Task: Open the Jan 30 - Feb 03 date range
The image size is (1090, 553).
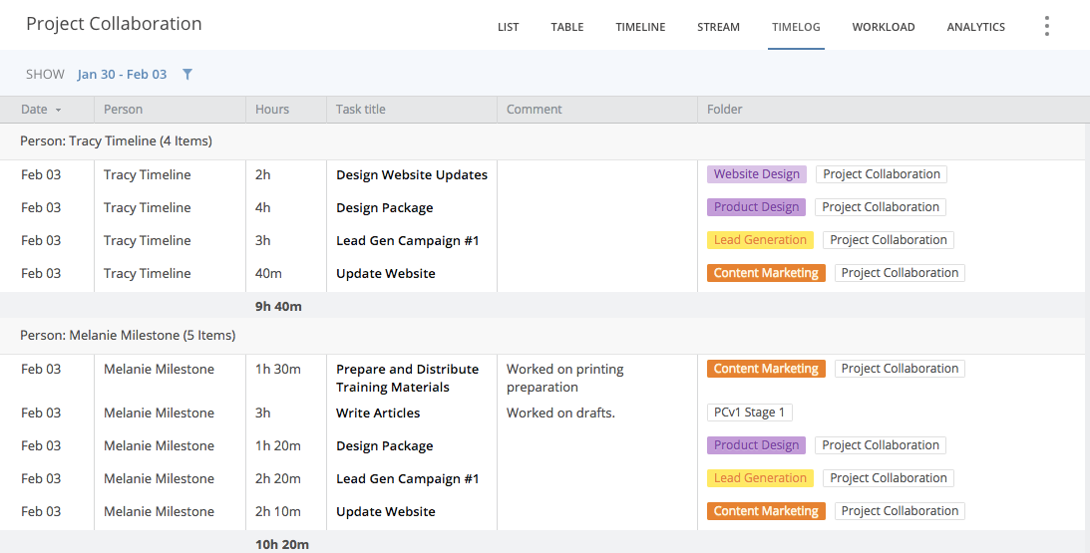Action: point(122,74)
